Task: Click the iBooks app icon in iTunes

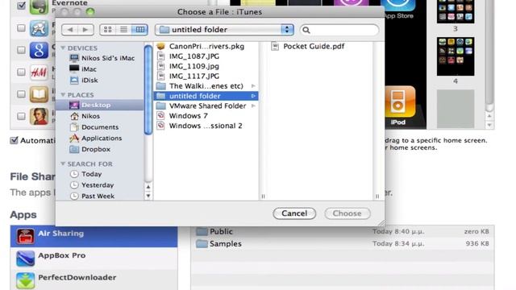Action: [39, 94]
